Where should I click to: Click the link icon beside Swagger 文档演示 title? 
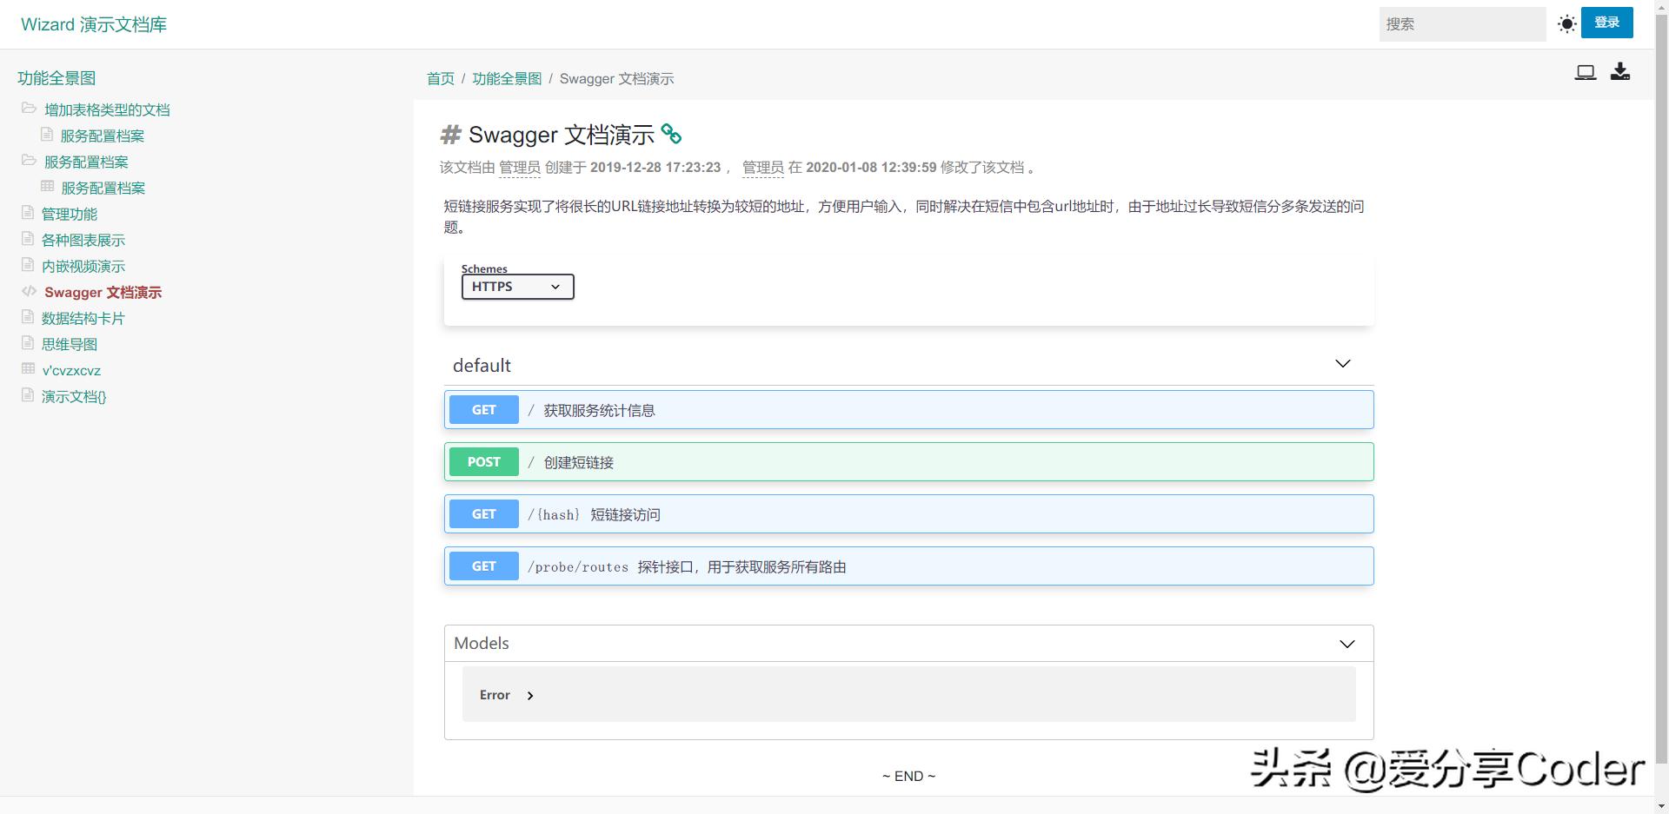point(671,134)
